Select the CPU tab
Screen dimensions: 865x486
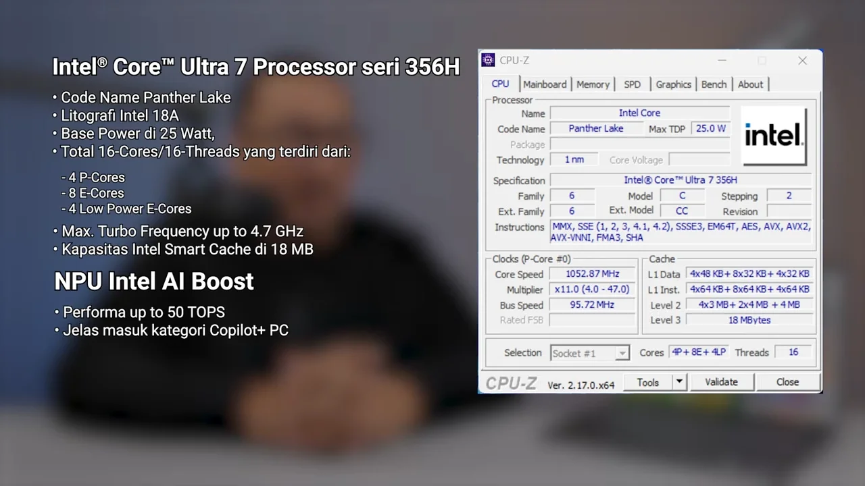pos(501,84)
